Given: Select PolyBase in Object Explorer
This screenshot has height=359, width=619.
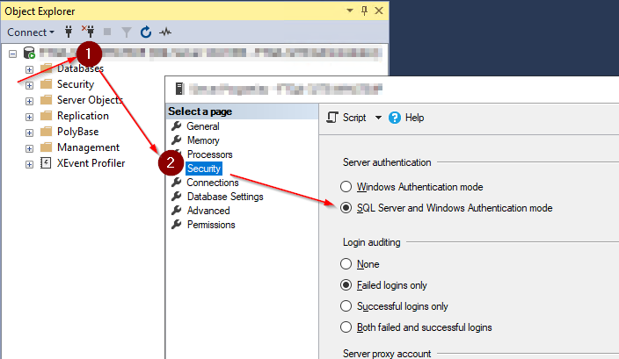Looking at the screenshot, I should coord(77,132).
